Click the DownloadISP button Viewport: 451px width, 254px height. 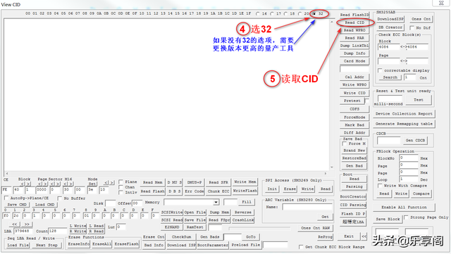pos(390,19)
